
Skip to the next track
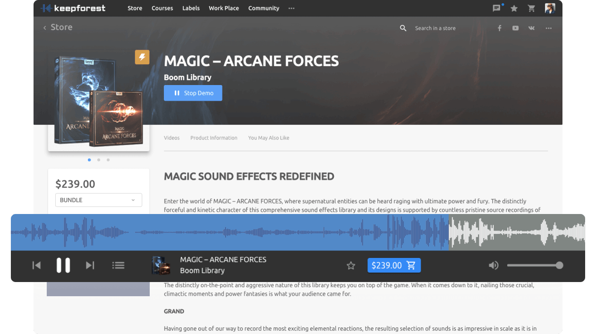coord(90,265)
